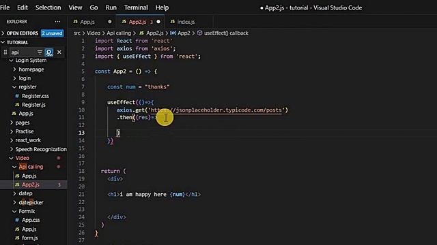Click 'axios' import on line 2
The width and height of the screenshot is (437, 245).
click(x=124, y=48)
